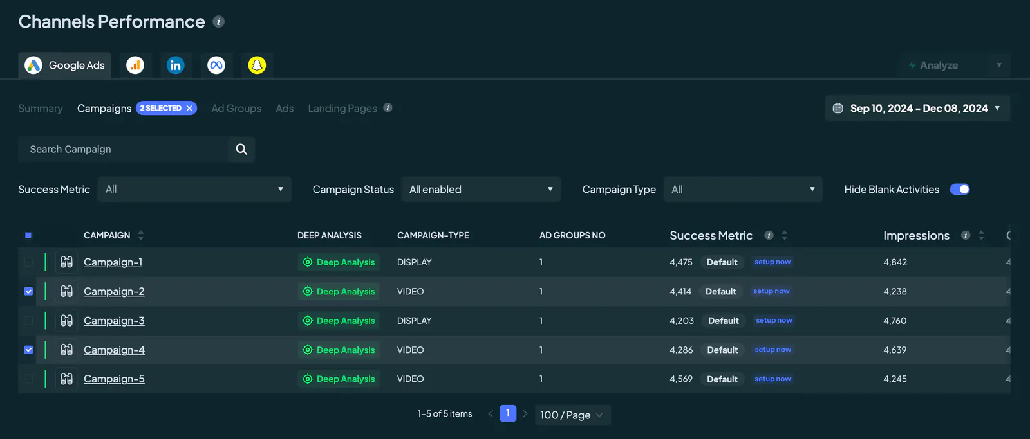This screenshot has width=1030, height=439.
Task: Click the binoculars icon for Campaign-1
Action: coord(66,262)
